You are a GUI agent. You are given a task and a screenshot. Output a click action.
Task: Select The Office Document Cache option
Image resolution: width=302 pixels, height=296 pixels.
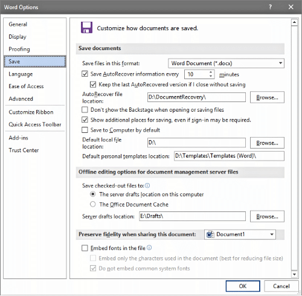pyautogui.click(x=92, y=204)
